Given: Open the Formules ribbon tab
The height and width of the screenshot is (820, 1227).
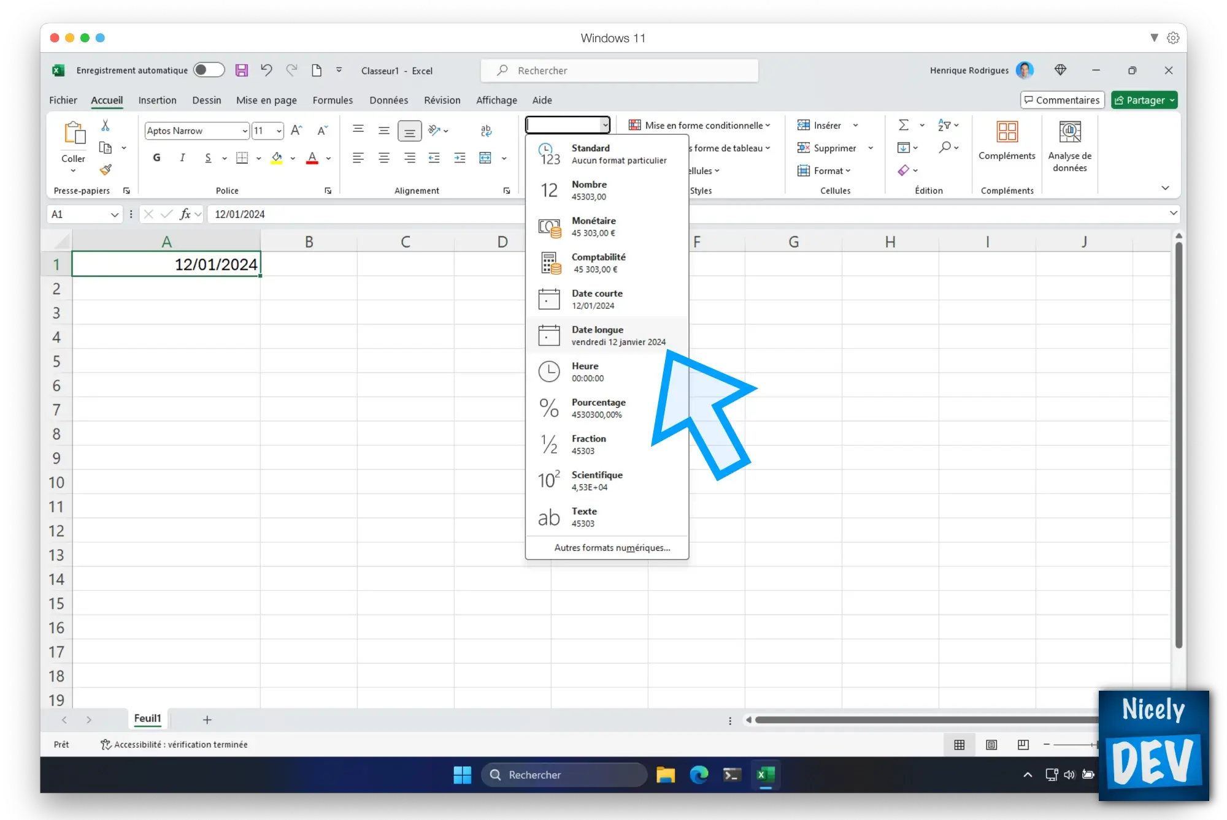Looking at the screenshot, I should (333, 100).
